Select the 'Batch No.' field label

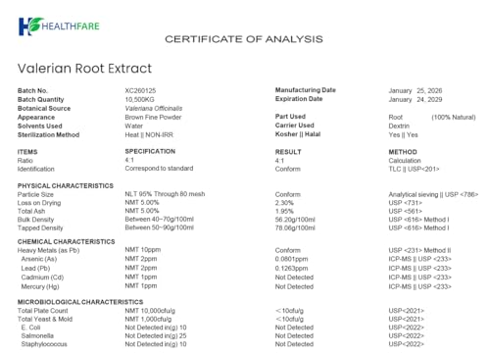[32, 90]
